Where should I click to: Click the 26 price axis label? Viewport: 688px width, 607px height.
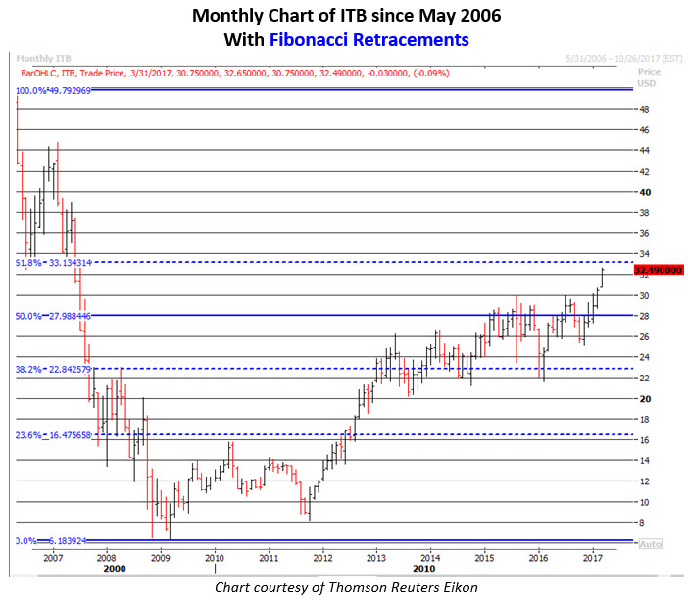pyautogui.click(x=644, y=337)
